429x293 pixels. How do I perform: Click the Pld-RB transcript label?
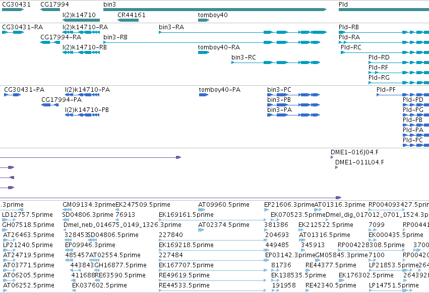coord(348,27)
